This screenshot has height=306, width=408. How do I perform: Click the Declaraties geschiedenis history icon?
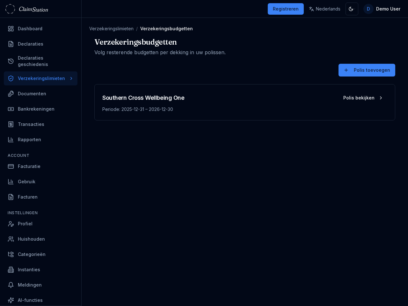pos(11,61)
